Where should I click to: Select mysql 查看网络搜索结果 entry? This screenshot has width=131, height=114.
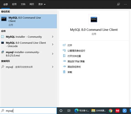click(28, 67)
